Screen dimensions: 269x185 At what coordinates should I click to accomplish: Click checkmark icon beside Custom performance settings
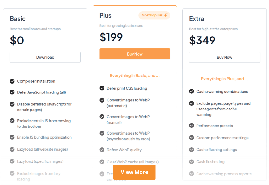192,138
